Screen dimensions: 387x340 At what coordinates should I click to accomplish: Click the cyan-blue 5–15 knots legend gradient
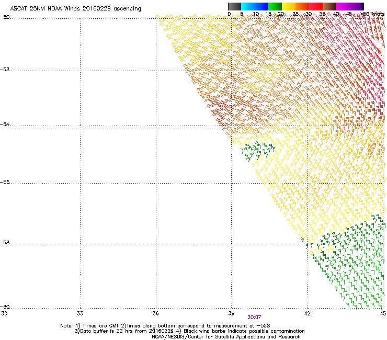click(255, 6)
